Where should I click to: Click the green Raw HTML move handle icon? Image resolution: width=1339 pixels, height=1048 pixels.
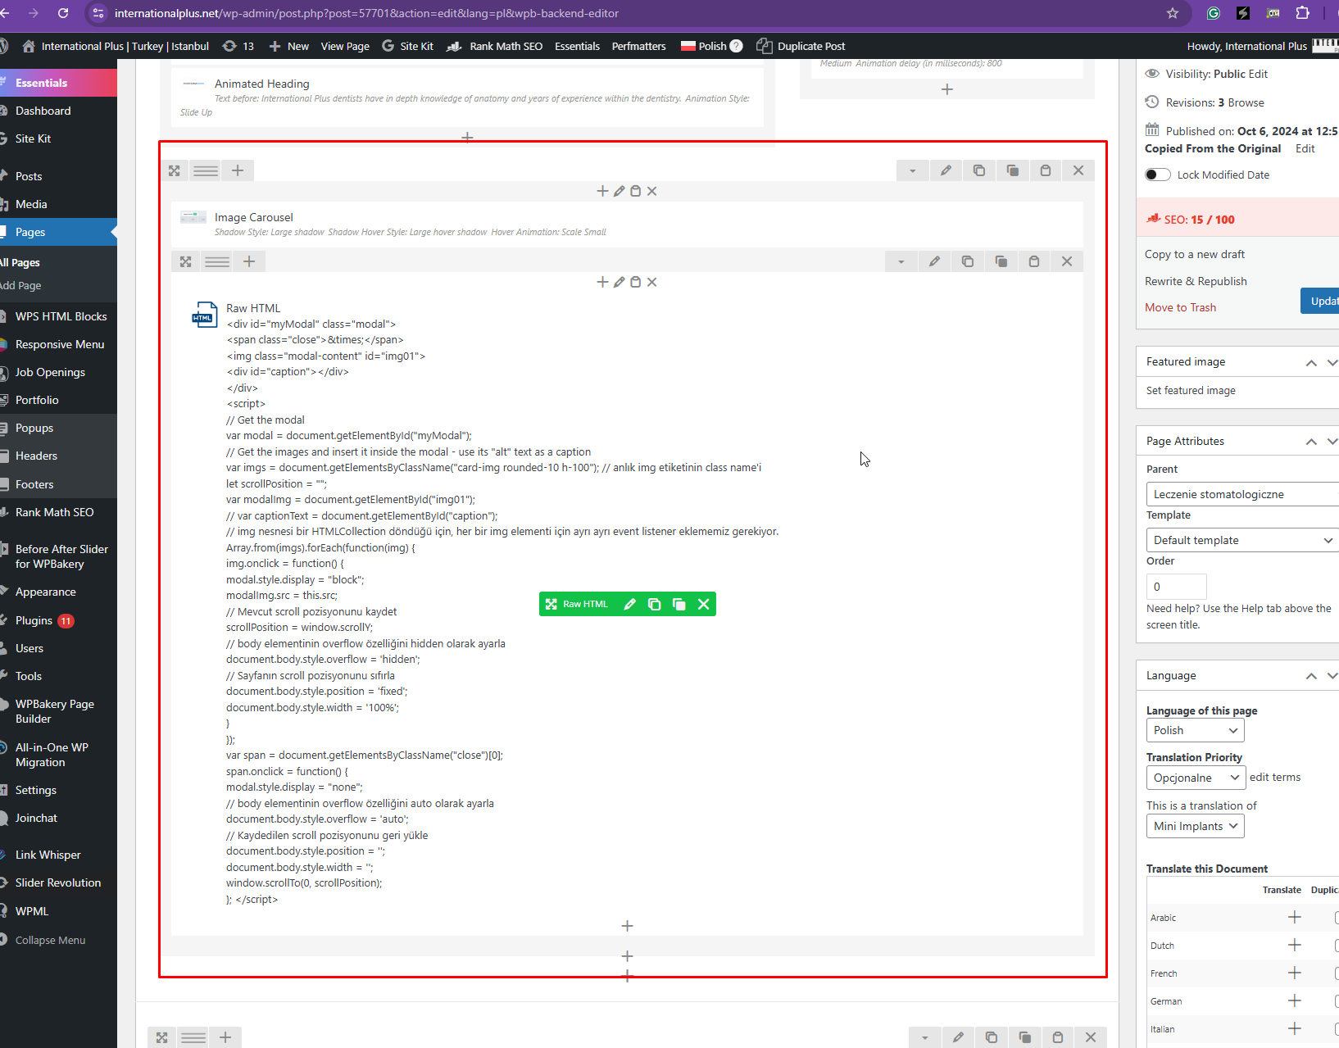pos(551,604)
